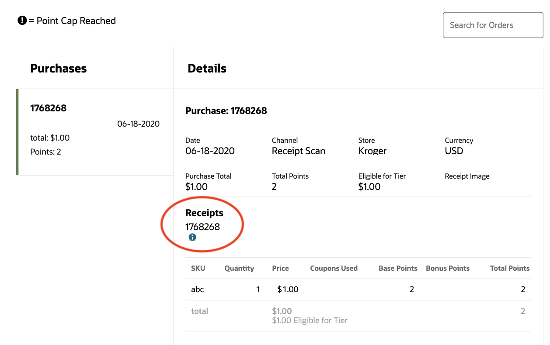
Task: Click the blue info icon under Receipts
Action: coord(192,238)
